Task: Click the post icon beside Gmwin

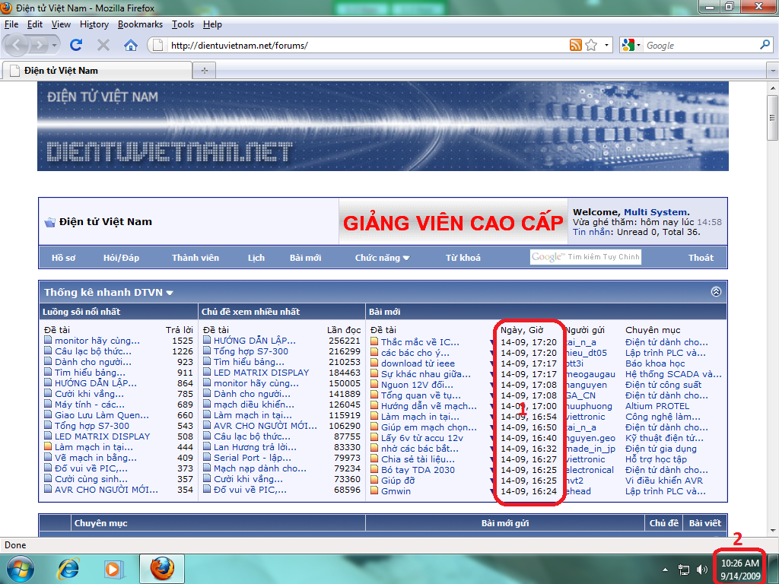Action: 374,490
